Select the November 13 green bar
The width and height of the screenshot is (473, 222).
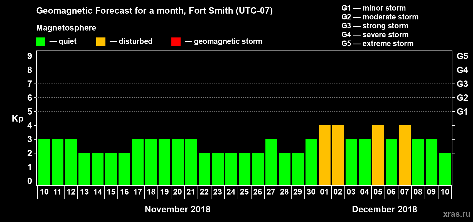tap(84, 169)
